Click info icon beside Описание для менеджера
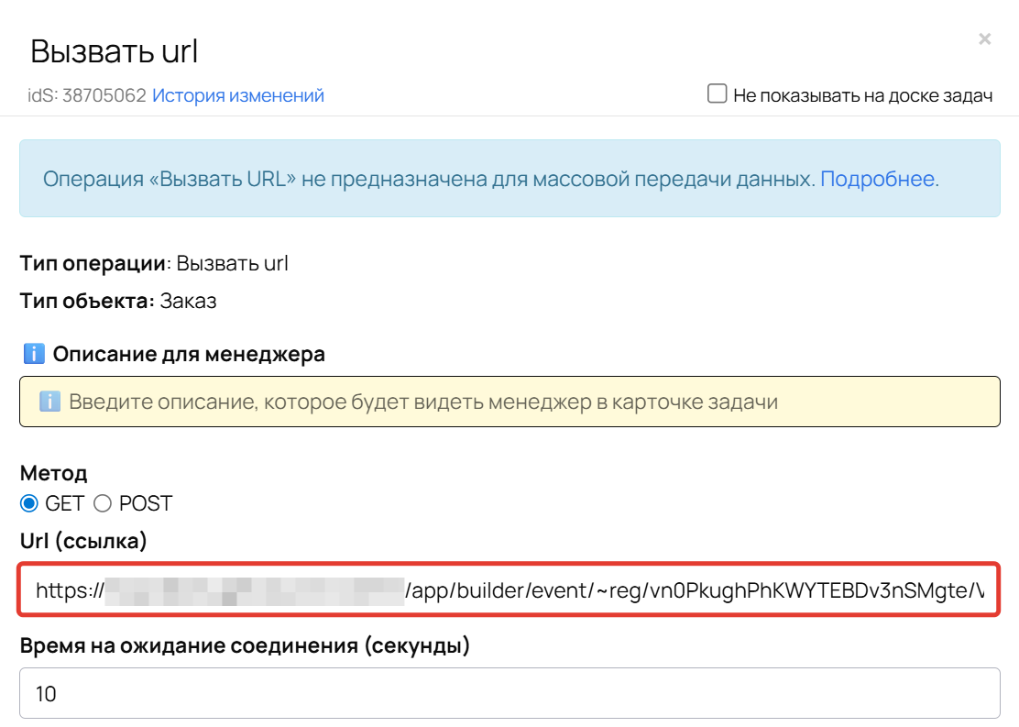 tap(33, 354)
